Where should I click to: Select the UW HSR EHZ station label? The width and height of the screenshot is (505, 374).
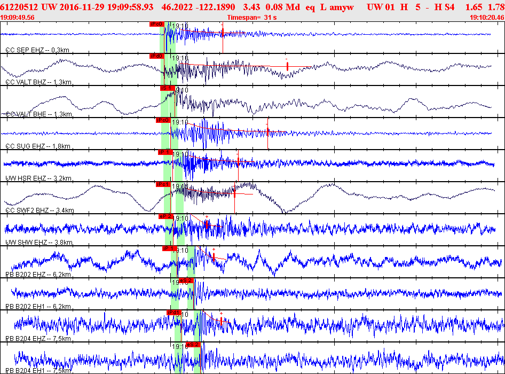pyautogui.click(x=38, y=178)
